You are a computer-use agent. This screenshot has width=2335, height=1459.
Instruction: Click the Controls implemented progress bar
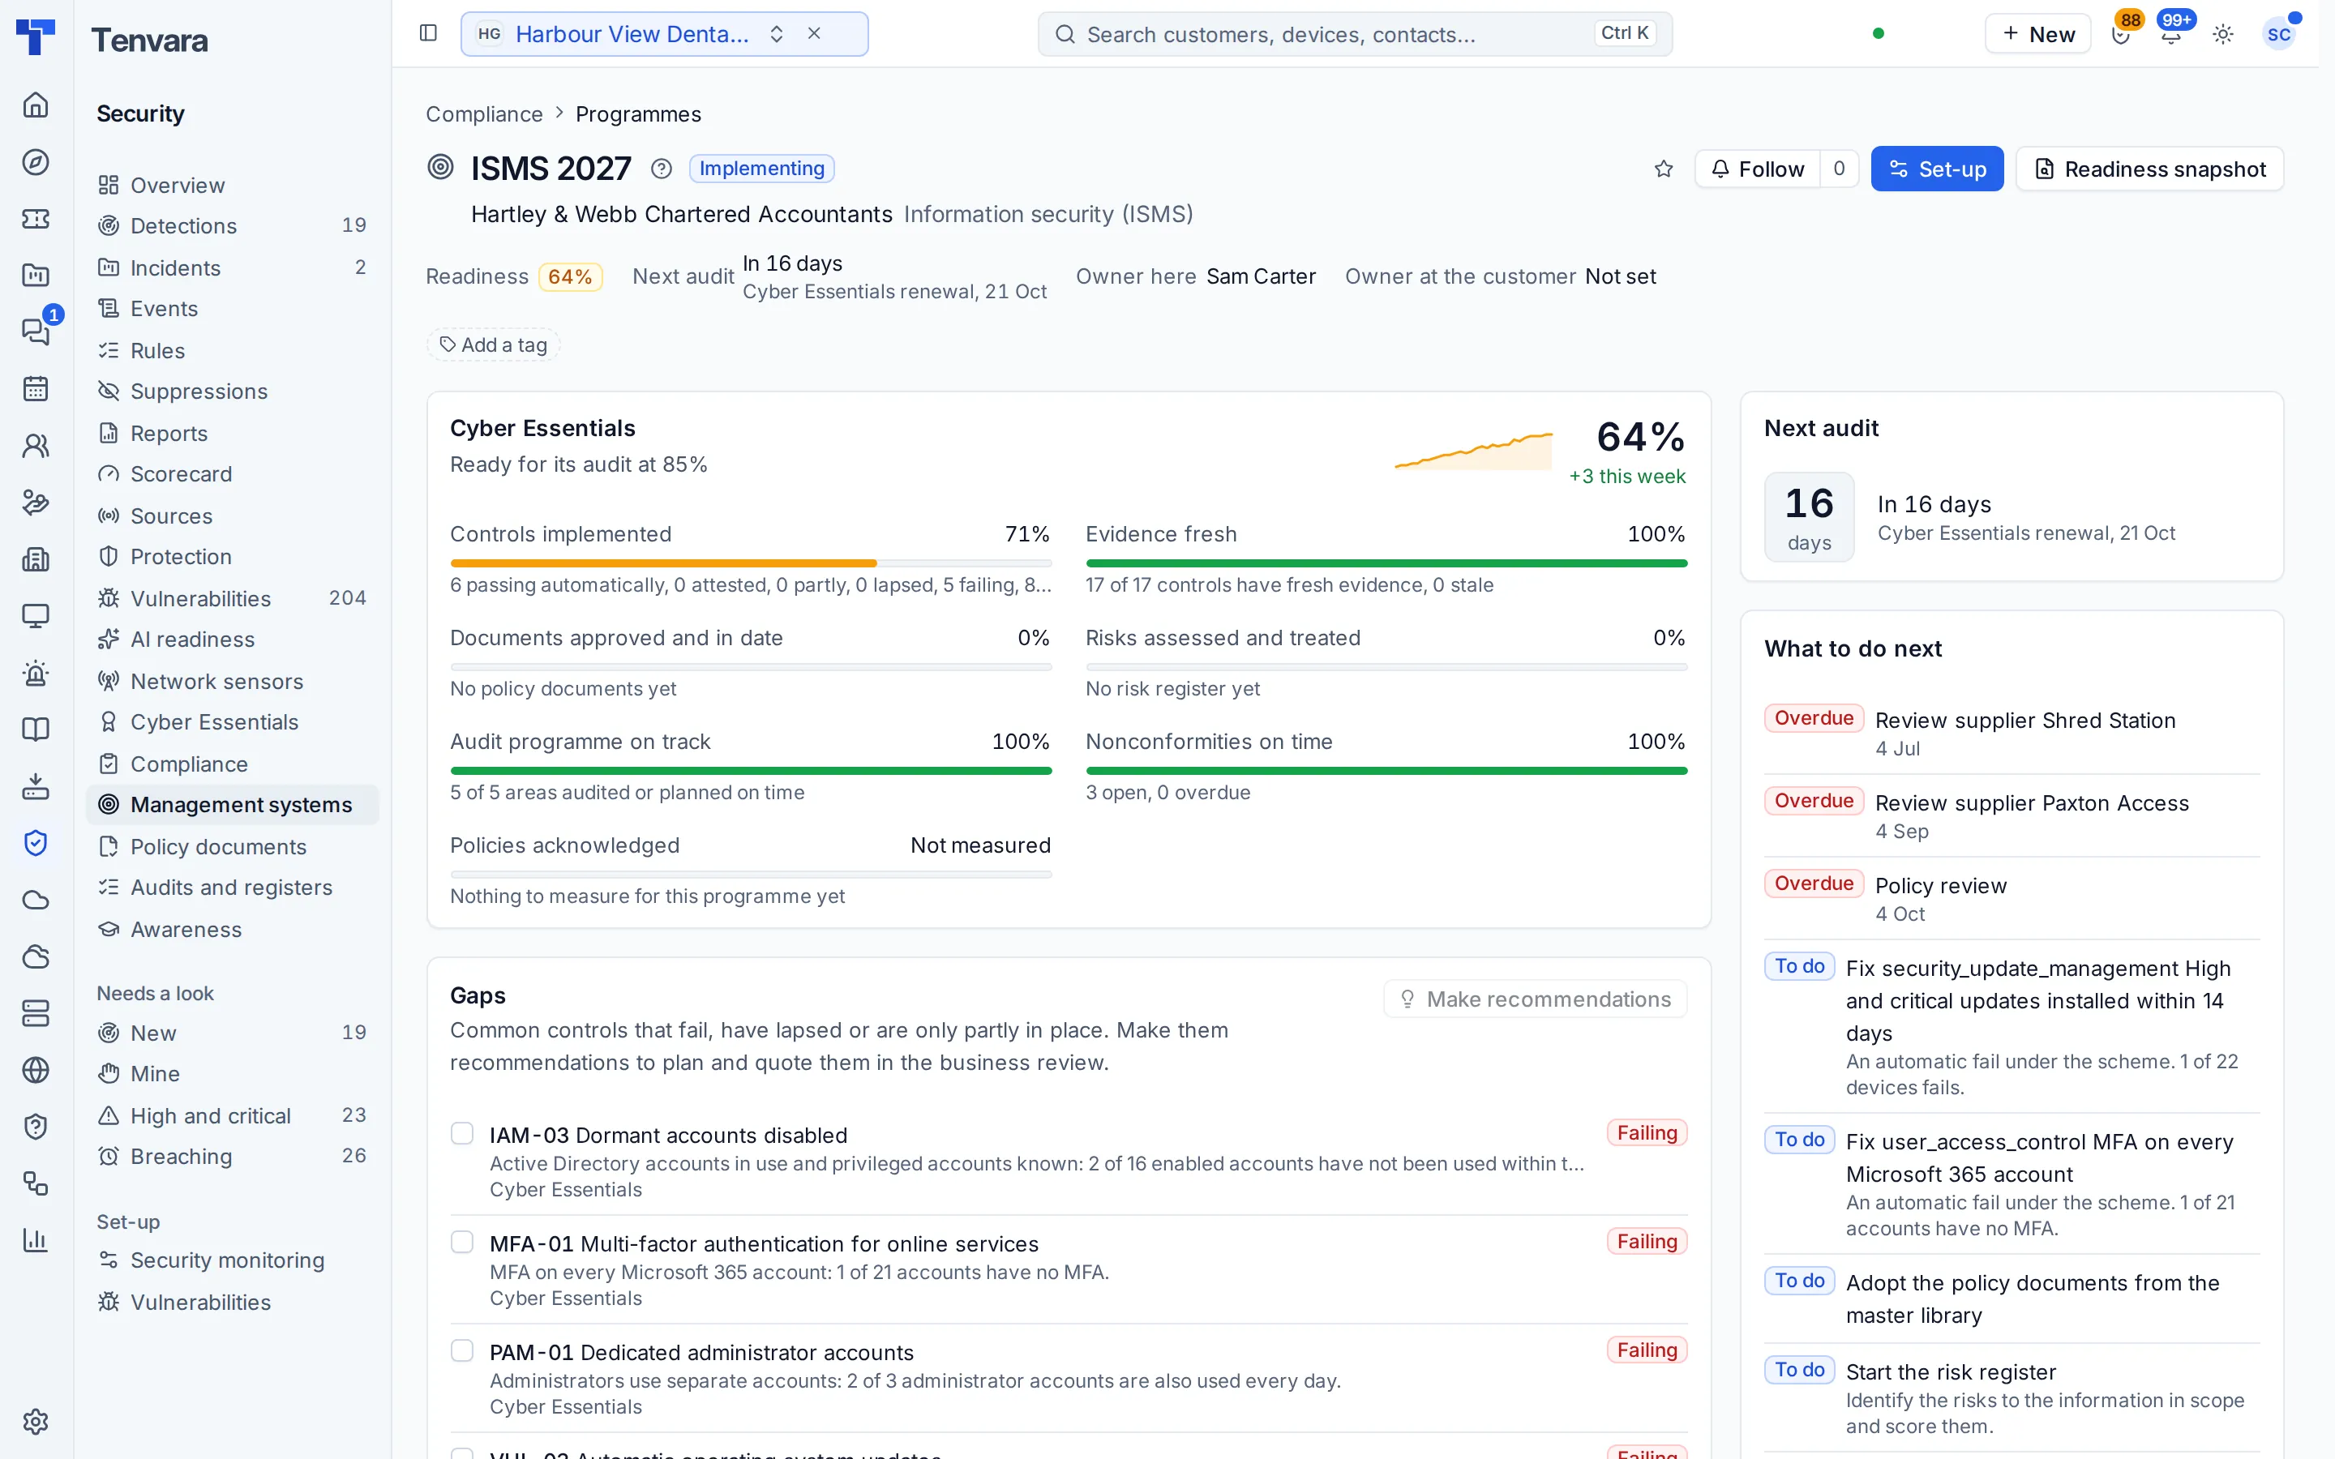pyautogui.click(x=751, y=563)
